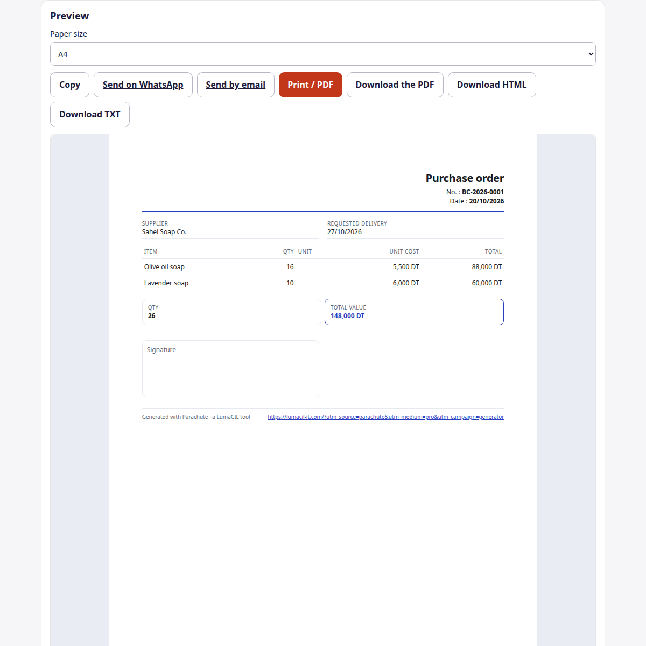Click the Copy button
The image size is (646, 646).
click(69, 85)
